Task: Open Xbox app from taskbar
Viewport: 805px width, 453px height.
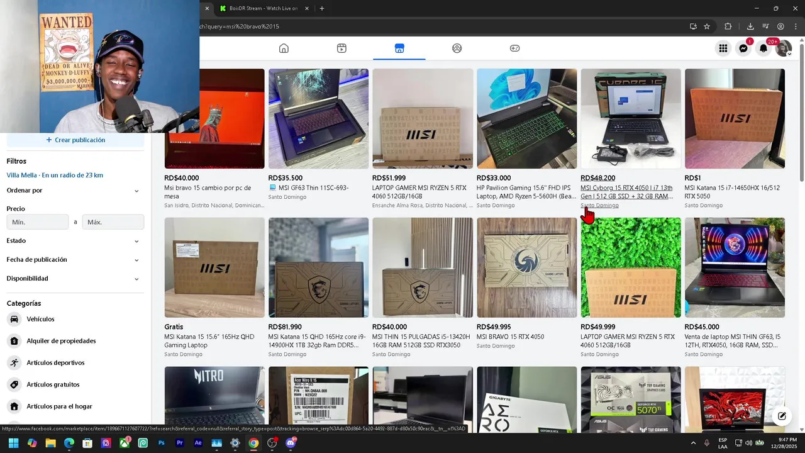Action: pos(125,443)
